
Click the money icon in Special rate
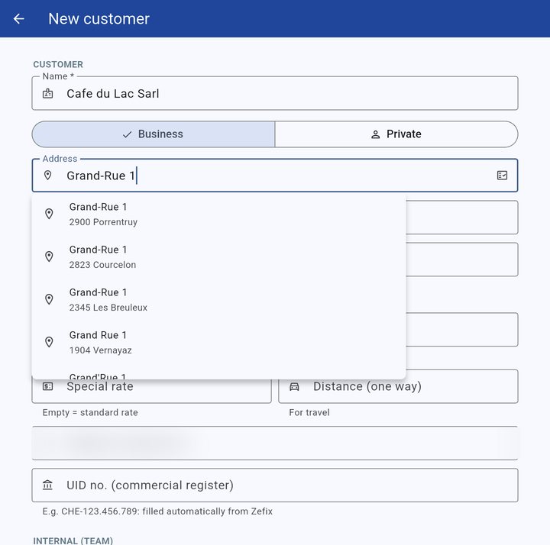pos(47,386)
